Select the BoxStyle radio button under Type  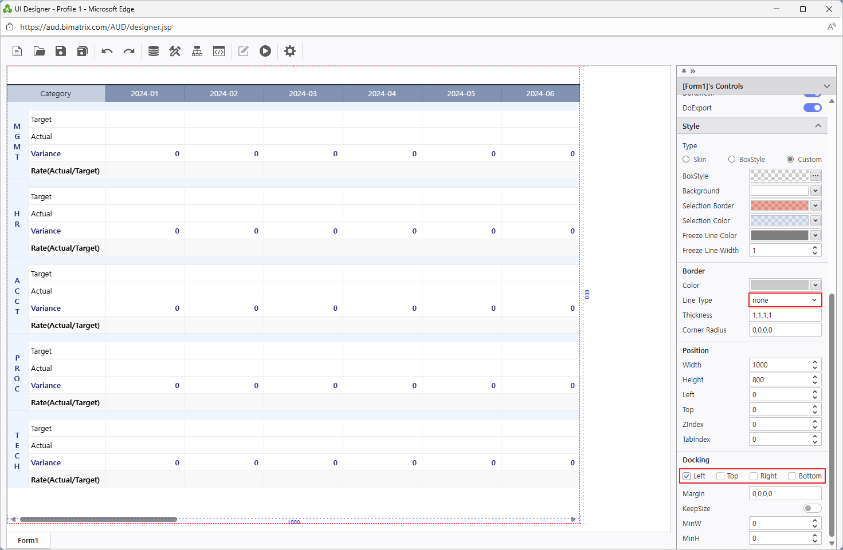click(731, 159)
